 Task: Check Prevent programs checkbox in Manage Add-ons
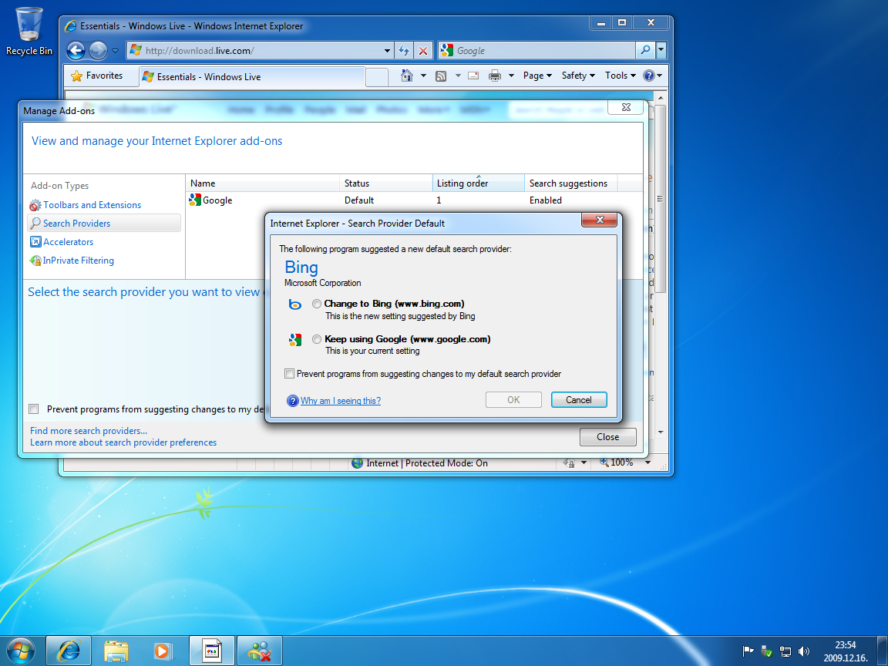click(34, 409)
